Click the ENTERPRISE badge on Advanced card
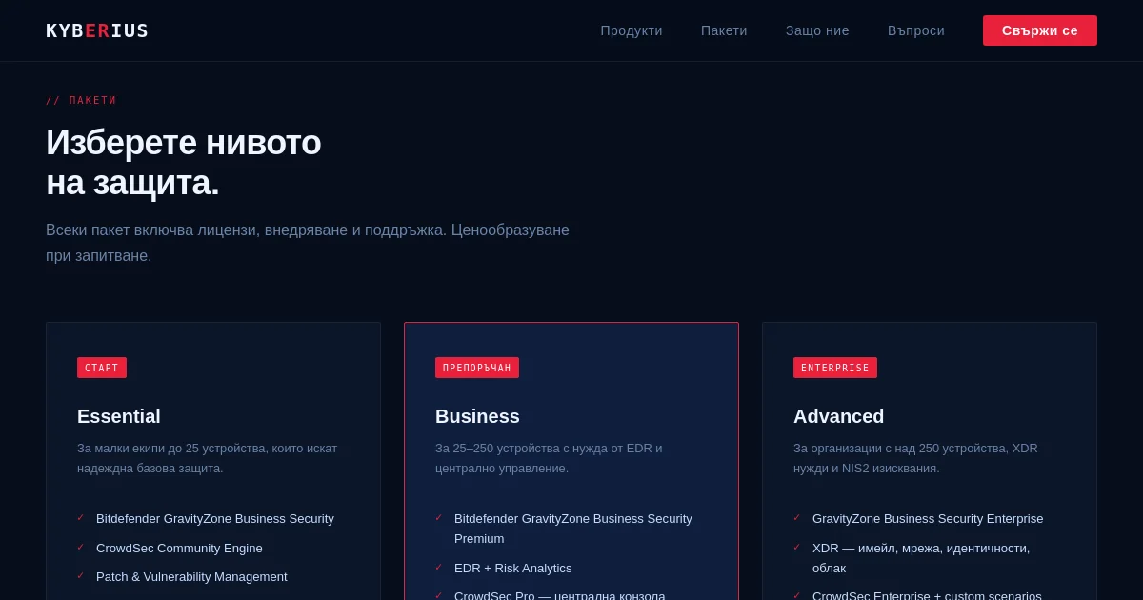This screenshot has height=600, width=1143. [x=835, y=368]
